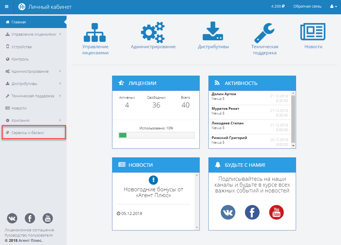Screen dimensions: 341x245
Task: Open the Лицензионное соглашение link
Action: [x=29, y=230]
